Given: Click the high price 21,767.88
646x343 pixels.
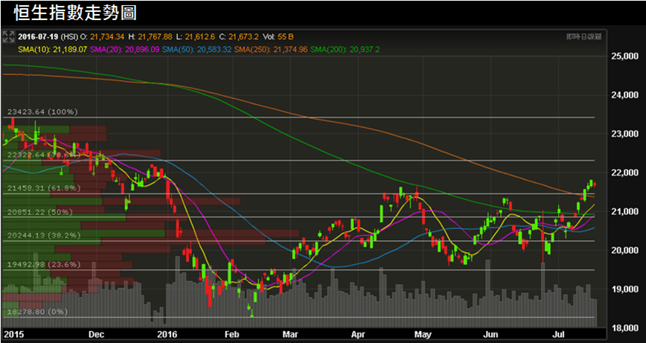Looking at the screenshot, I should click(156, 36).
